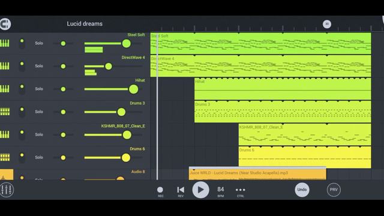Solo the Drums 3 track
Image resolution: width=384 pixels, height=216 pixels.
pos(39,112)
